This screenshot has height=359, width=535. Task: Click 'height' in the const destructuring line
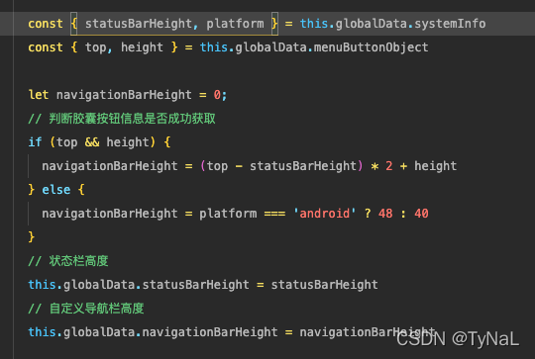click(x=142, y=47)
